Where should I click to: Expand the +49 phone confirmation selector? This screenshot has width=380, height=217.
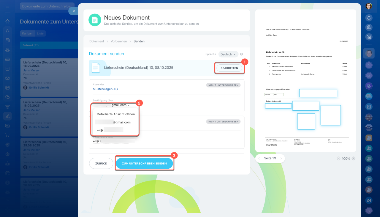tap(110, 141)
